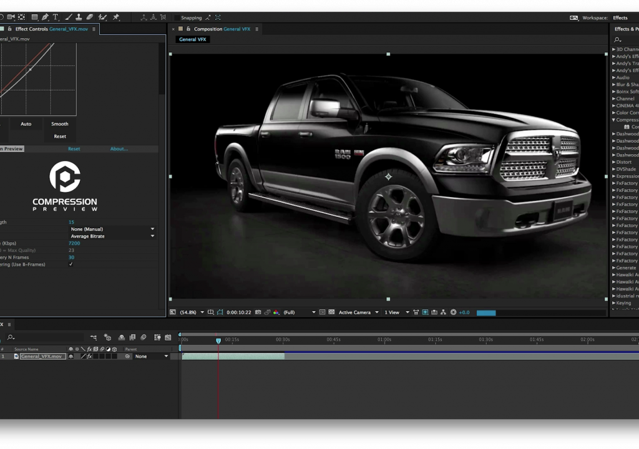Toggle draft 3D in the timeline
The width and height of the screenshot is (639, 449).
pyautogui.click(x=107, y=337)
